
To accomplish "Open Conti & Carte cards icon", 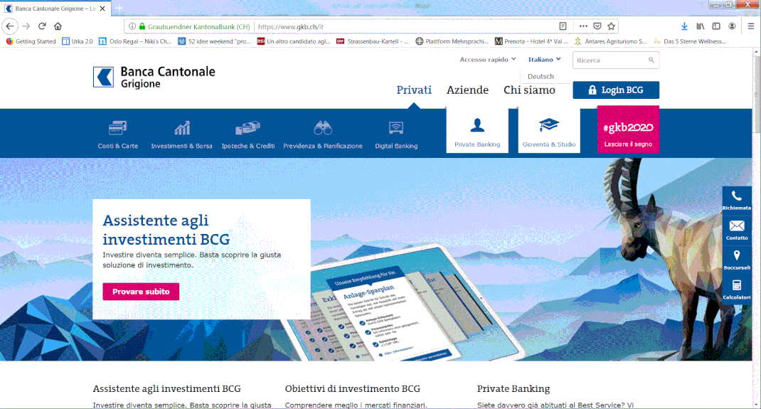I will [118, 128].
